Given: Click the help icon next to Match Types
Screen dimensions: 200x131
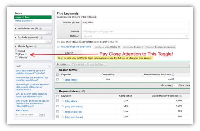Looking at the screenshot, I should [36, 47].
